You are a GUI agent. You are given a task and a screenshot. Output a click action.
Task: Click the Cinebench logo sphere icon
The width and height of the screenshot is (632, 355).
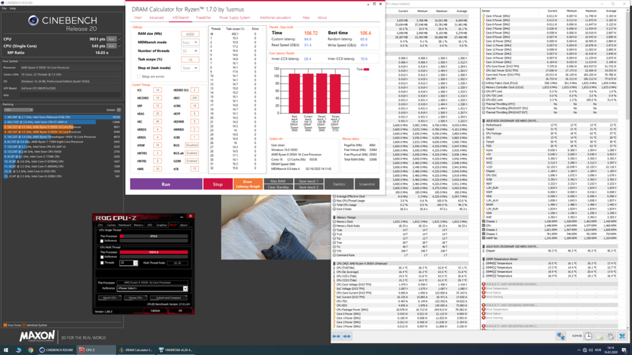point(33,20)
